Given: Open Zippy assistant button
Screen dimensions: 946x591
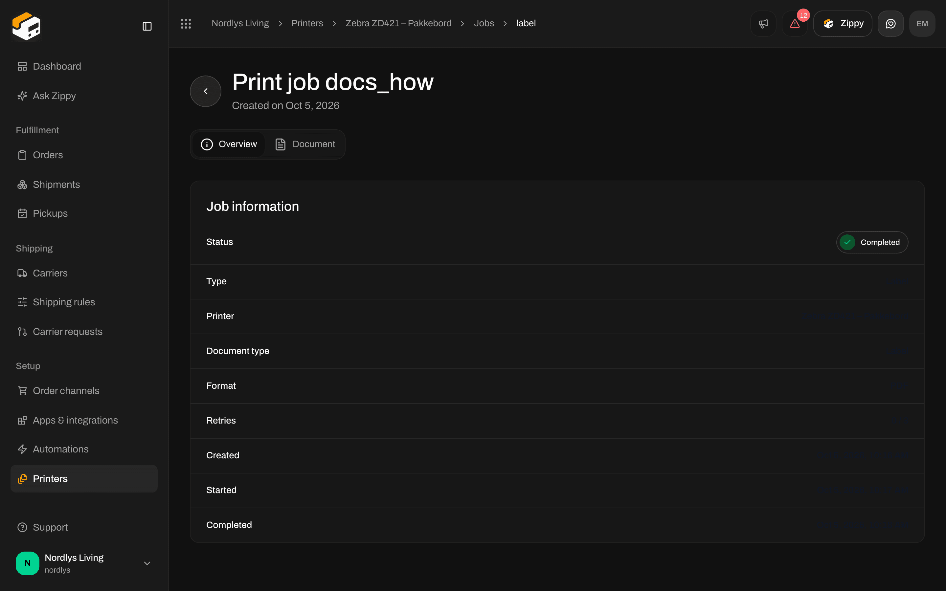Looking at the screenshot, I should (x=843, y=23).
